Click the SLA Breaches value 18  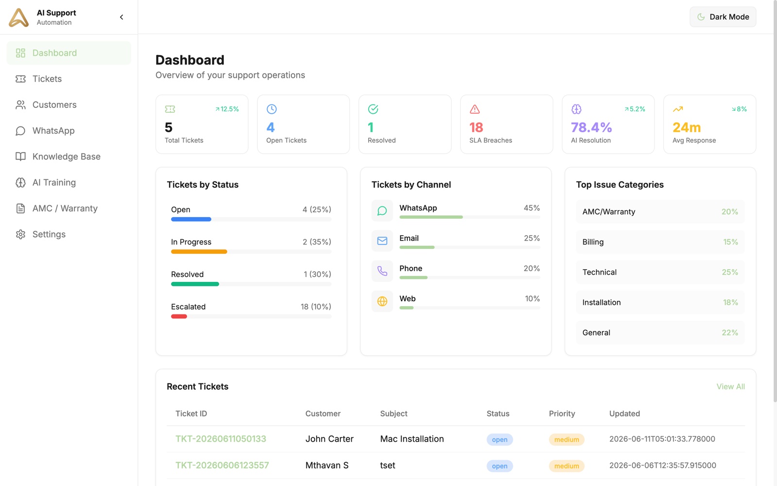pyautogui.click(x=476, y=127)
